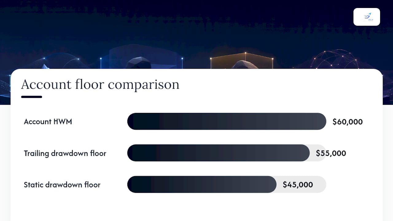
Task: Click the Trailing drawdown floor label
Action: 65,153
